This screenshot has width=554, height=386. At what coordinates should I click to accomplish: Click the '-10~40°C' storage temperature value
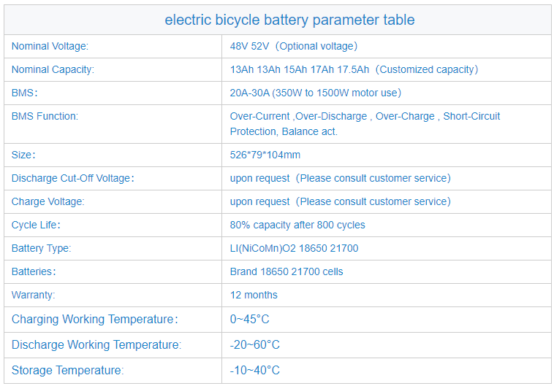coord(255,371)
